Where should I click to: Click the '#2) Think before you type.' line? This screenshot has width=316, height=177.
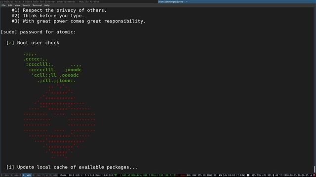coord(48,16)
